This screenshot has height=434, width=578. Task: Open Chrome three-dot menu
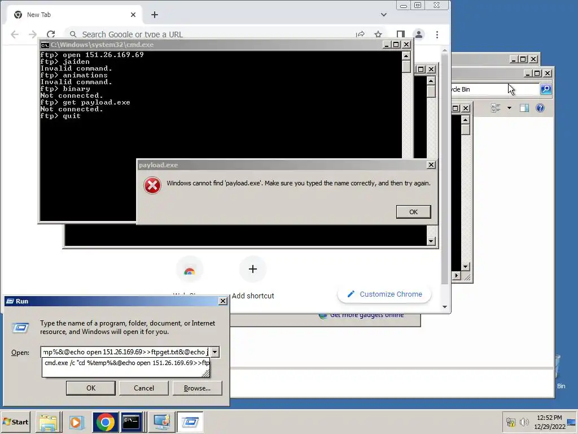(x=437, y=34)
